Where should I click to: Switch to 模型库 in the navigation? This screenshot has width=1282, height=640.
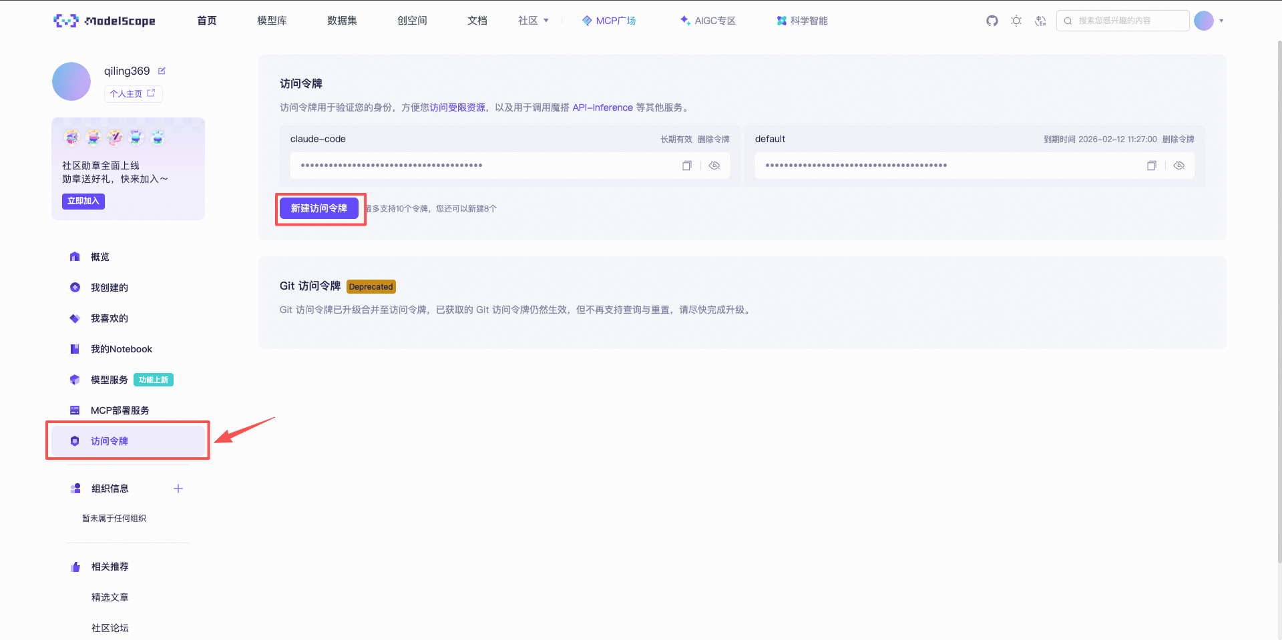271,20
